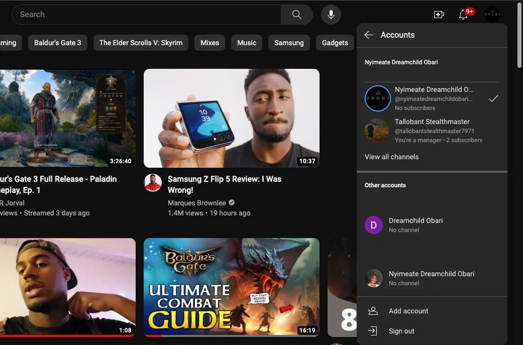Switch to the Music topic chip
This screenshot has width=523, height=345.
point(246,43)
